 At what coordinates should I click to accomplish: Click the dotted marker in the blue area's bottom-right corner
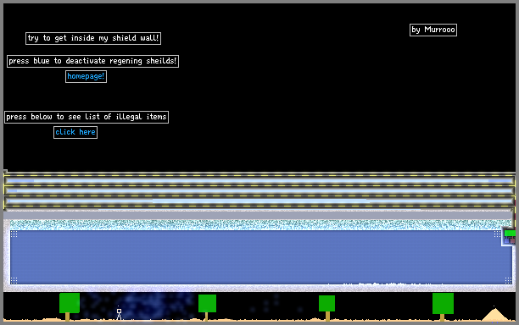[509, 280]
